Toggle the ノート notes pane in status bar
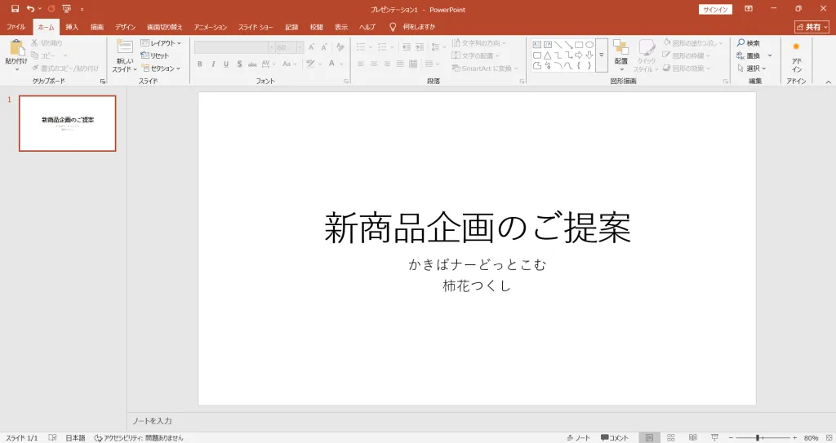The image size is (836, 443). (579, 438)
